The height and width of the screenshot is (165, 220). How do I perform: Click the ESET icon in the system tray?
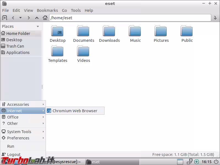pyautogui.click(x=197, y=162)
